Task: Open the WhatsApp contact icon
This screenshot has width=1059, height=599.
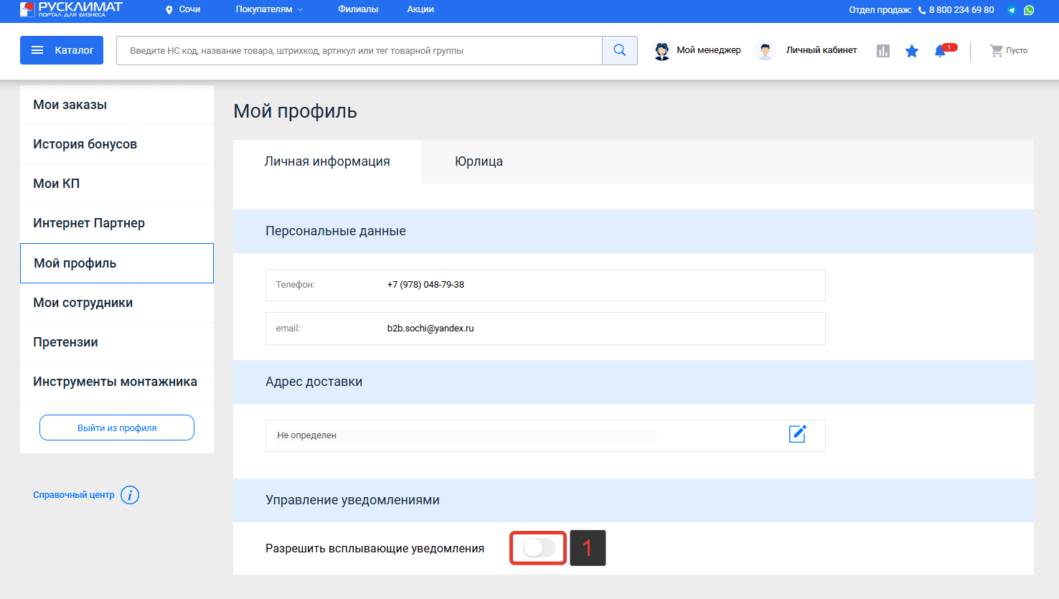Action: (x=1029, y=10)
